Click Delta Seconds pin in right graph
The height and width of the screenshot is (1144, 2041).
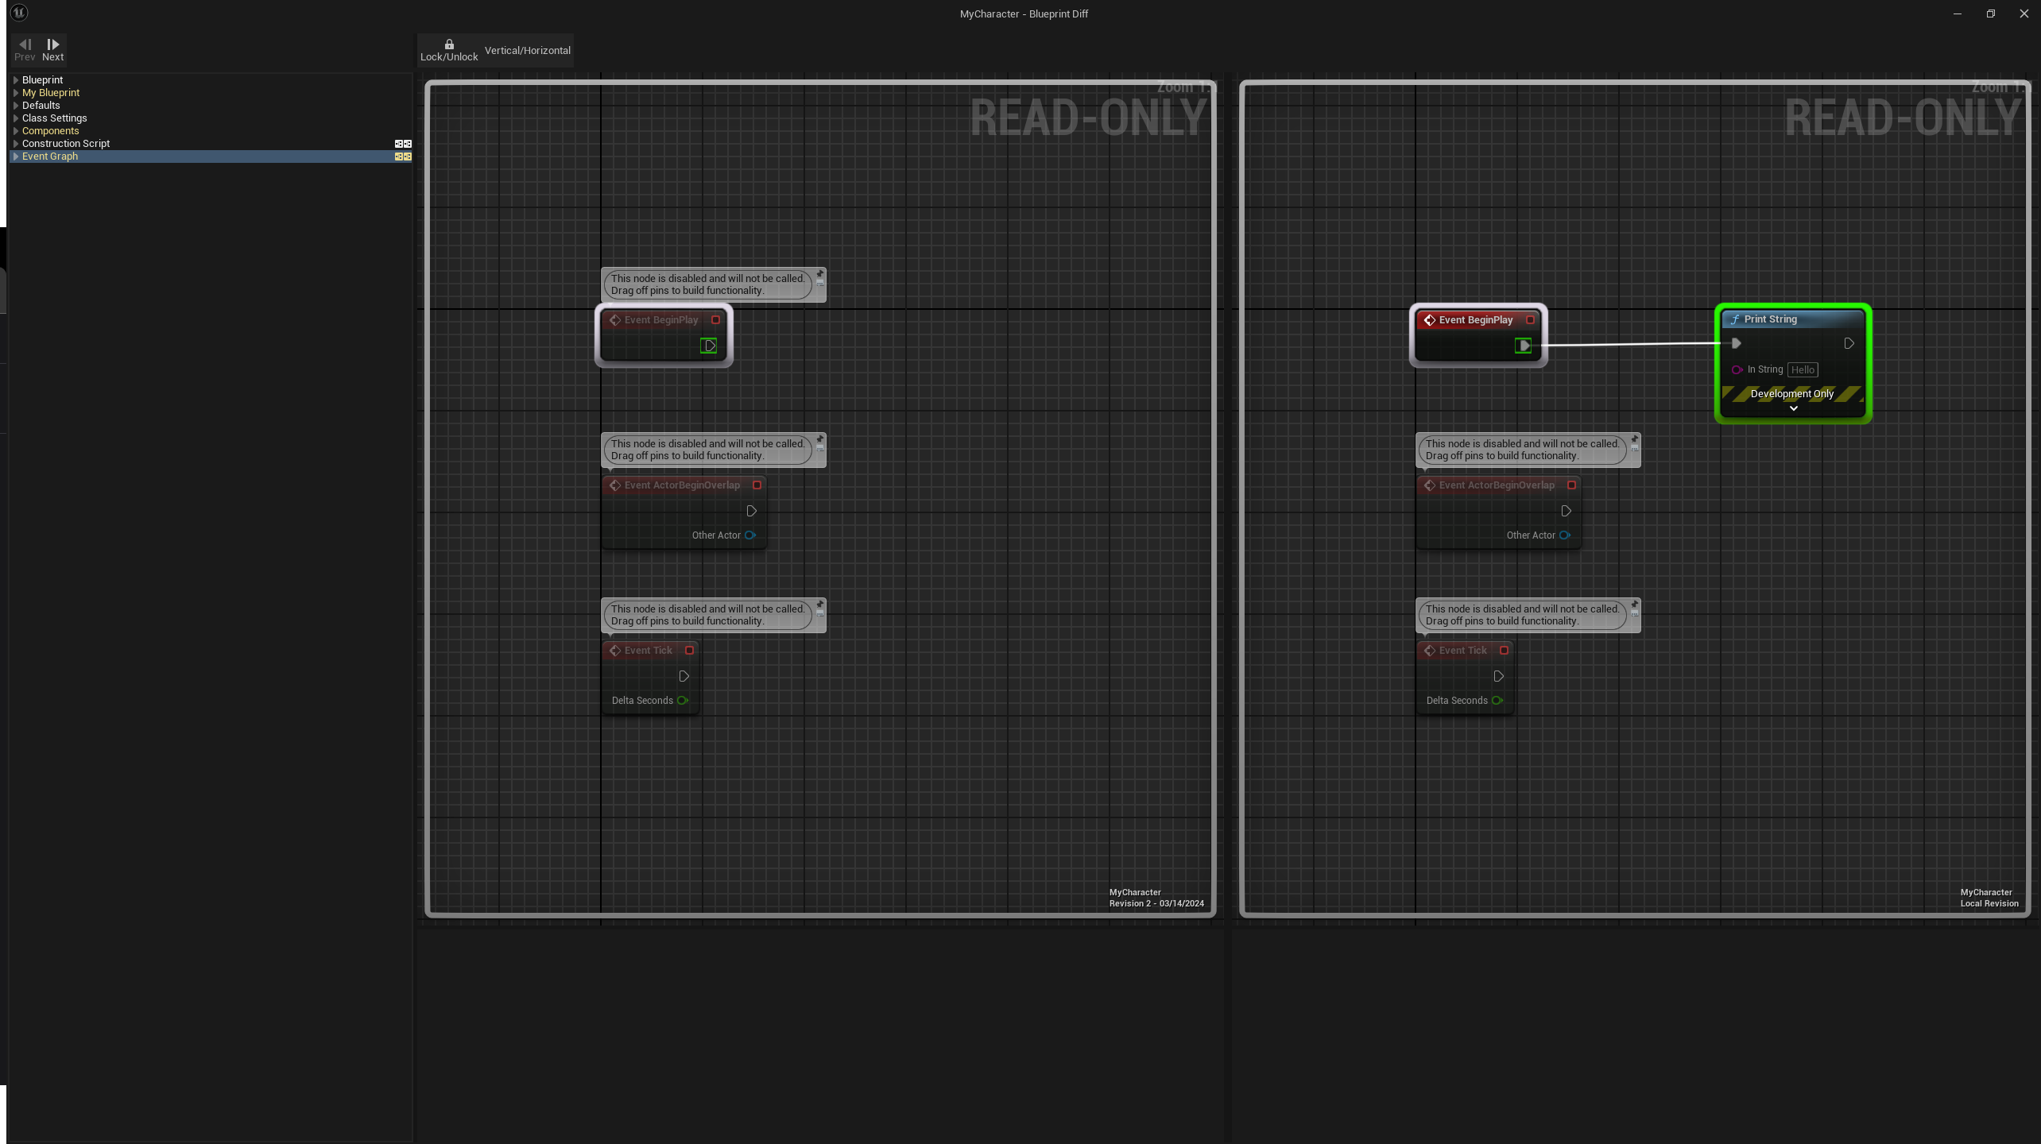(1497, 701)
